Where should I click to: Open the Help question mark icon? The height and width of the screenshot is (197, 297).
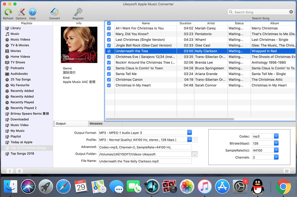[x=32, y=12]
